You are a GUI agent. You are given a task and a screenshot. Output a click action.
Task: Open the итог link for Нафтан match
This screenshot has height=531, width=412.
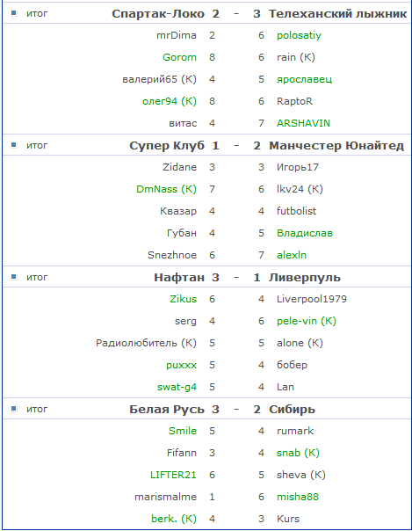click(x=37, y=277)
